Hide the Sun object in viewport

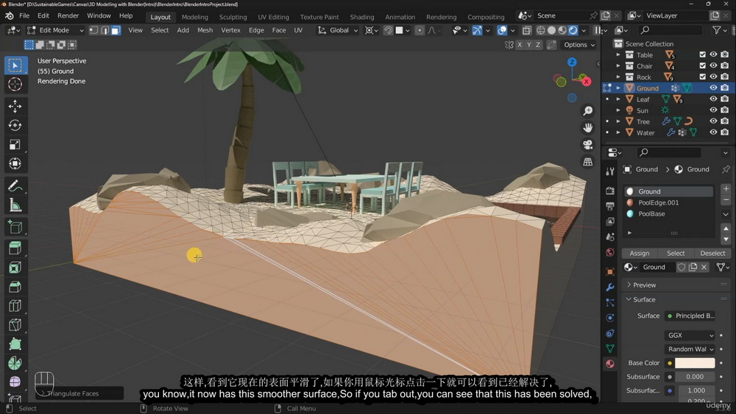coord(713,110)
